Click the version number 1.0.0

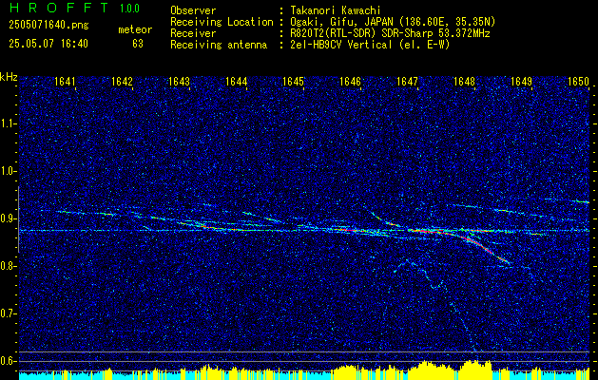(129, 9)
